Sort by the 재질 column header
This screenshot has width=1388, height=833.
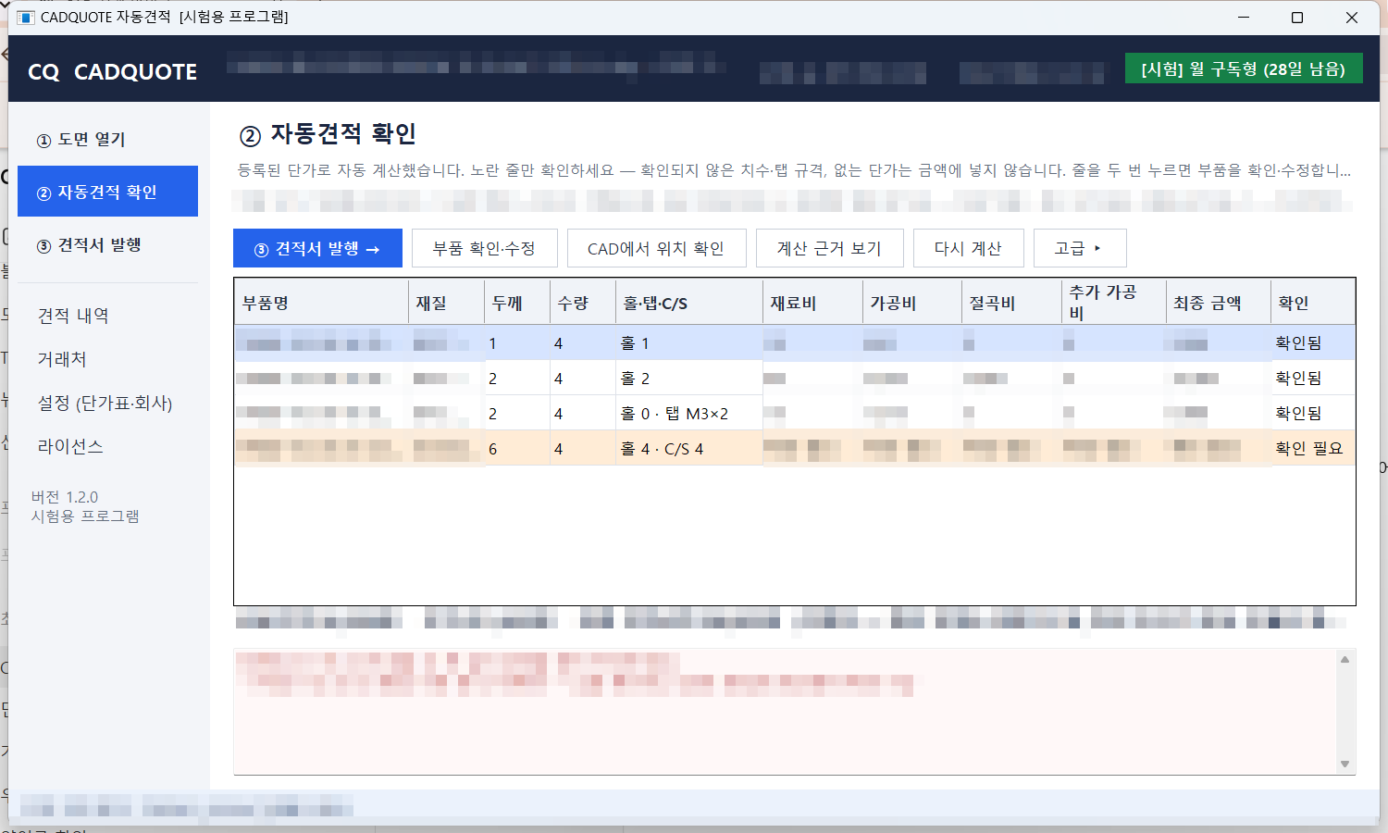point(446,303)
